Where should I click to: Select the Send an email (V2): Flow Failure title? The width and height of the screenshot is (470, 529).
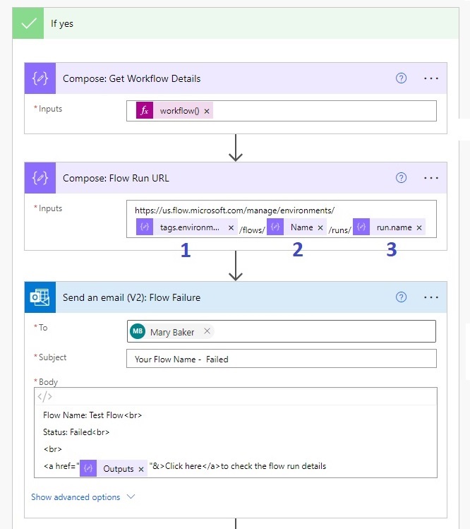[x=131, y=297]
